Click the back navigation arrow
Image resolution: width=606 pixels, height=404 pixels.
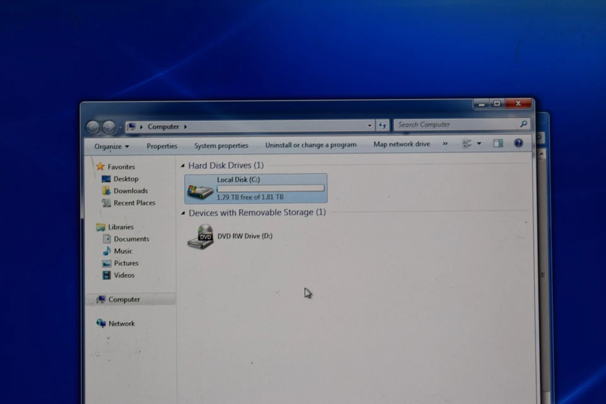[x=93, y=126]
